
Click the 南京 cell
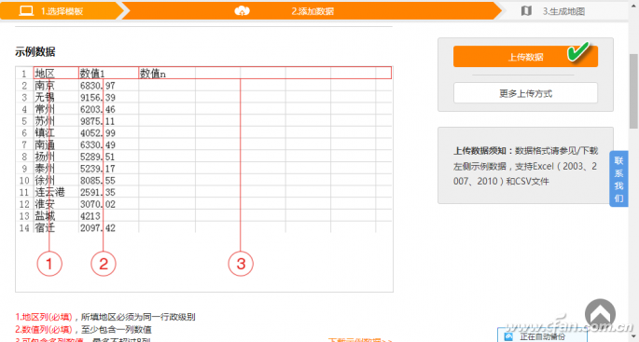(56, 86)
